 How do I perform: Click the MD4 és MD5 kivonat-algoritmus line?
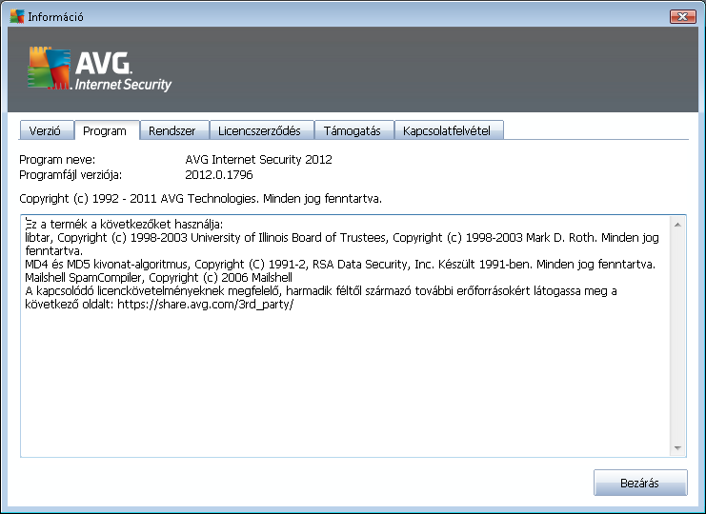tap(340, 264)
